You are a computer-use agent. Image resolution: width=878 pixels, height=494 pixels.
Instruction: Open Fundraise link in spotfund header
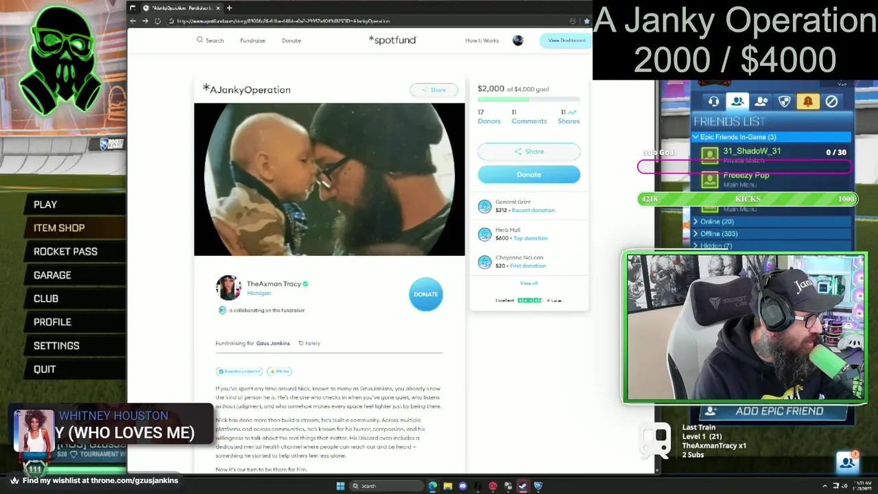tap(252, 40)
